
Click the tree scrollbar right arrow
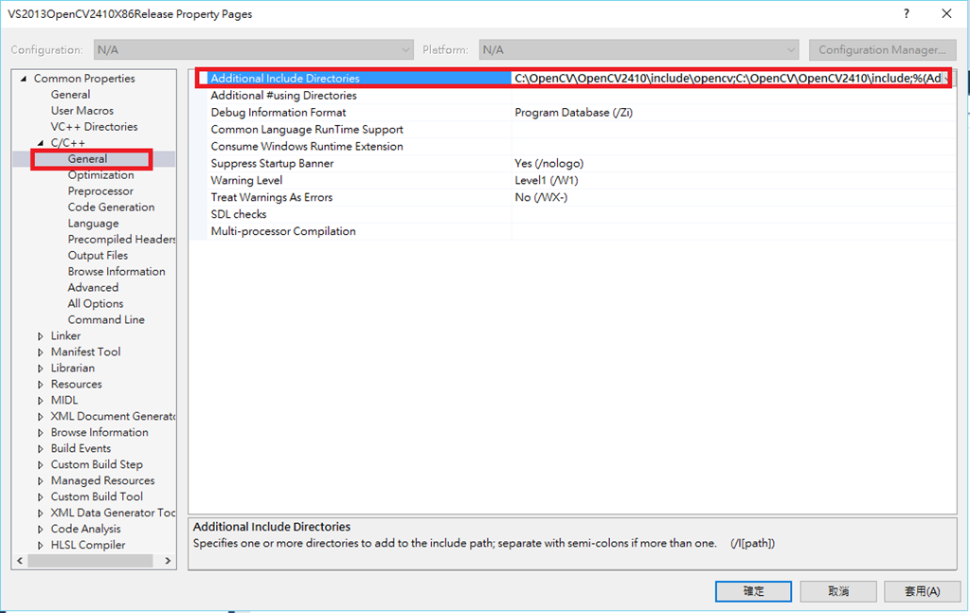pos(168,561)
